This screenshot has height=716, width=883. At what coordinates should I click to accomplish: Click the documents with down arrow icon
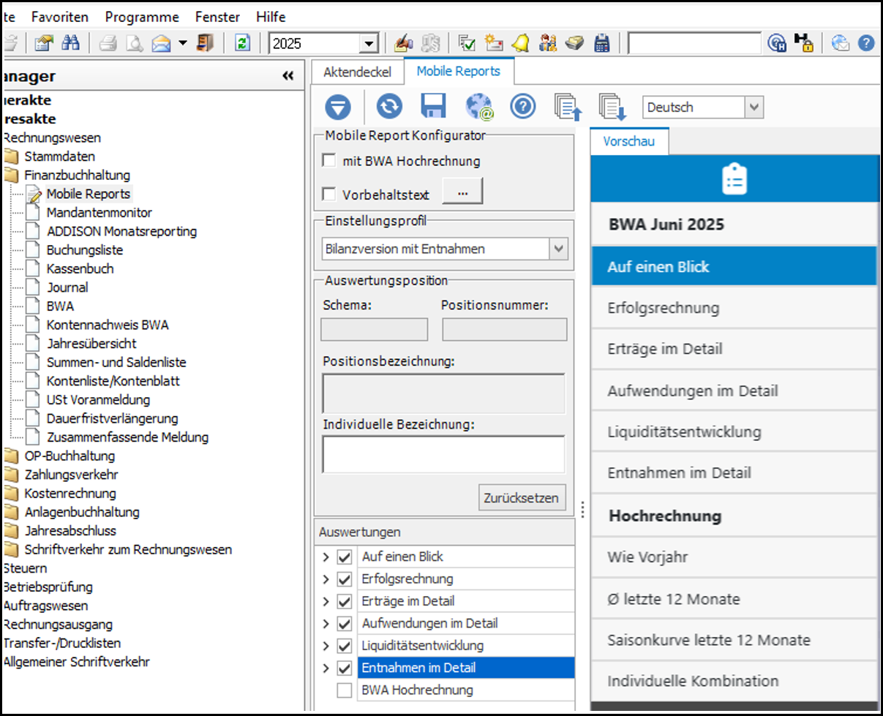tap(612, 107)
